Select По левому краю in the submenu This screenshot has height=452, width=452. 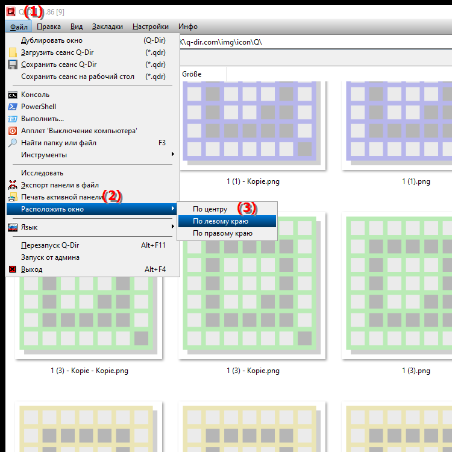tap(227, 221)
